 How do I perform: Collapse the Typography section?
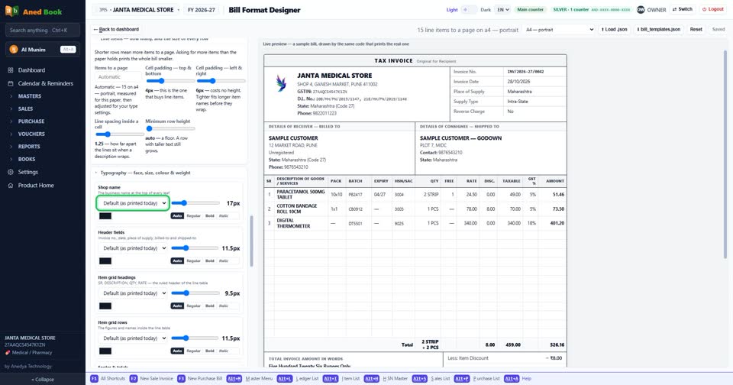pos(143,173)
